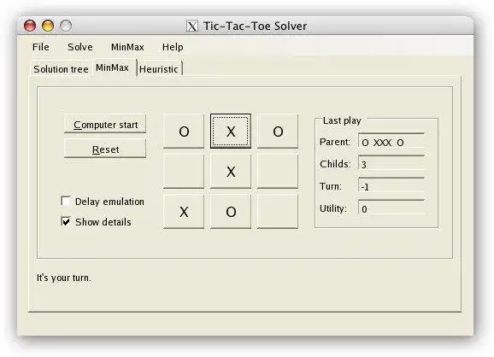Switch to the Heuristic tab

(x=159, y=69)
